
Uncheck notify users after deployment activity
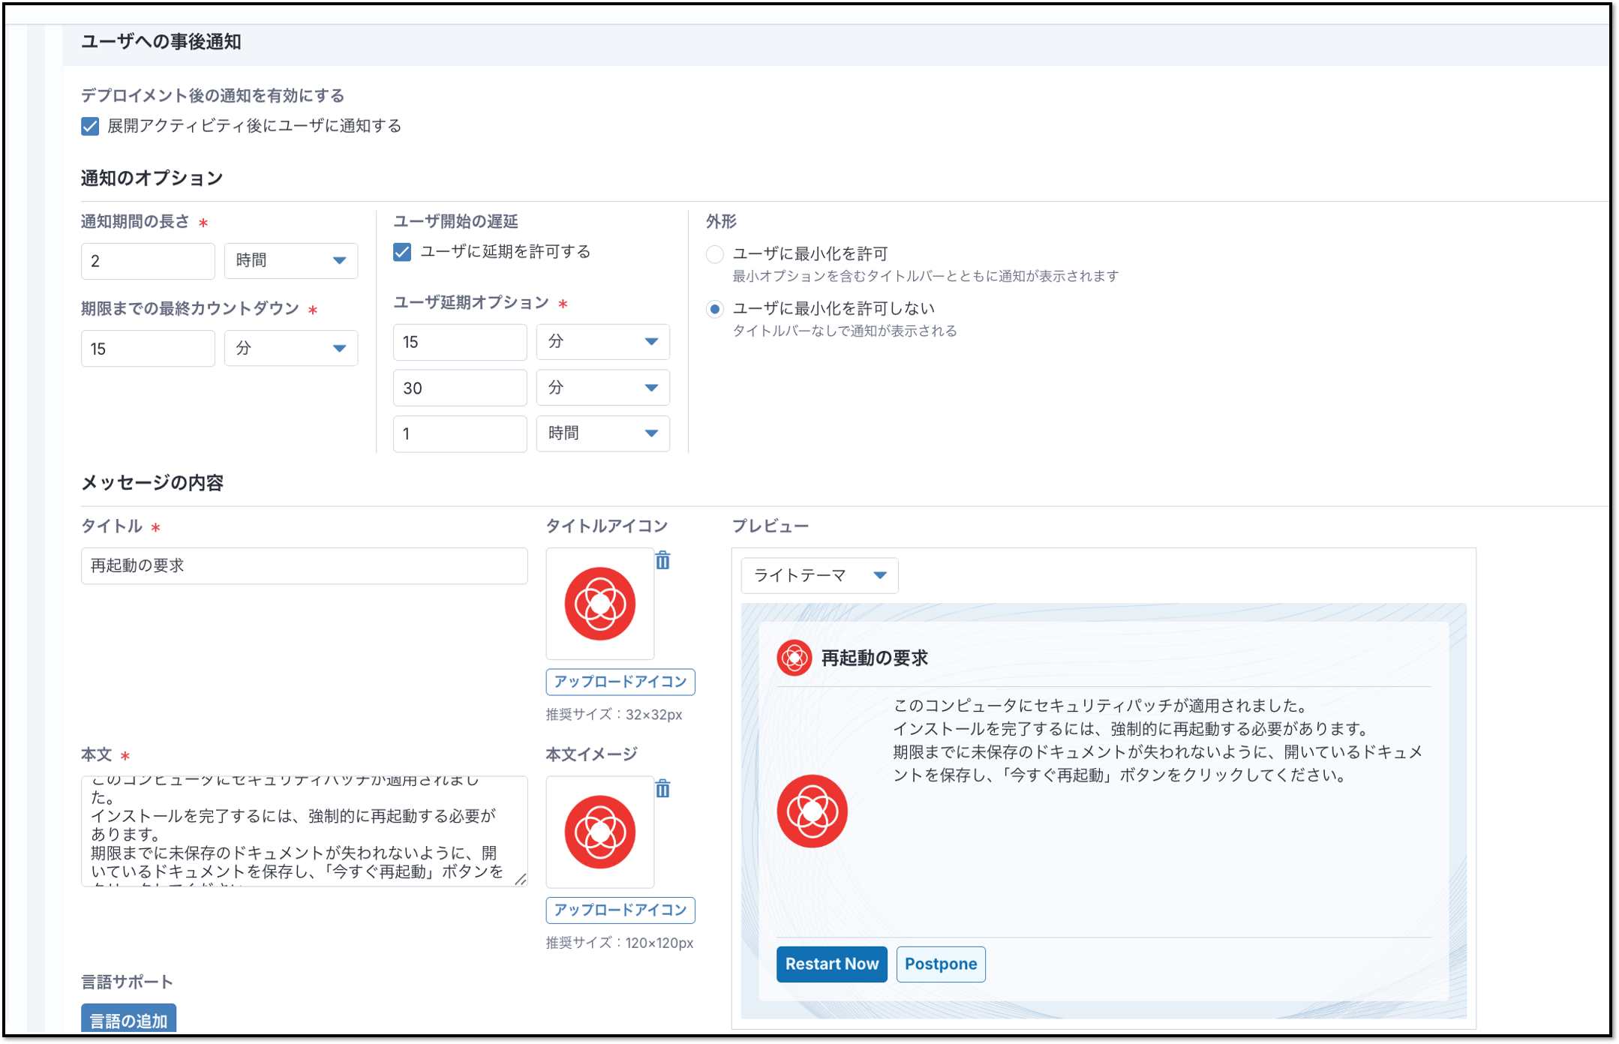pyautogui.click(x=90, y=126)
